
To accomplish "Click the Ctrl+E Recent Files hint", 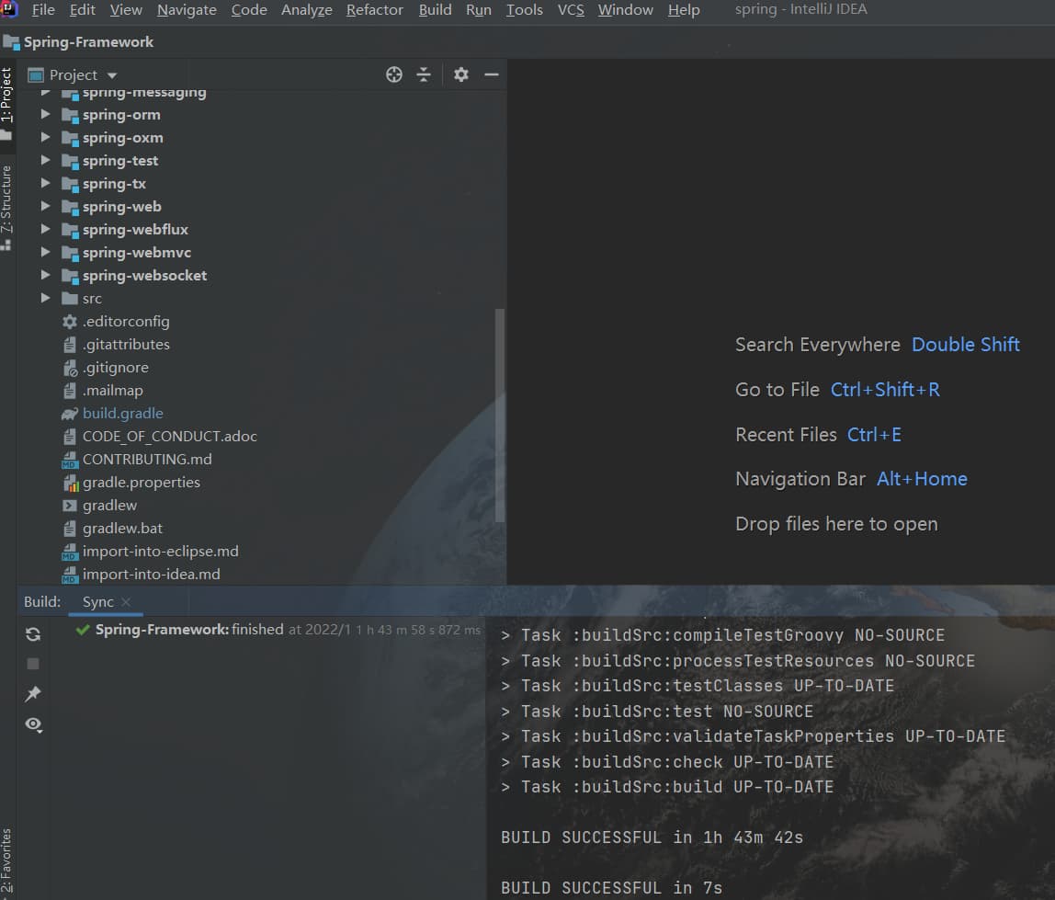I will 874,435.
